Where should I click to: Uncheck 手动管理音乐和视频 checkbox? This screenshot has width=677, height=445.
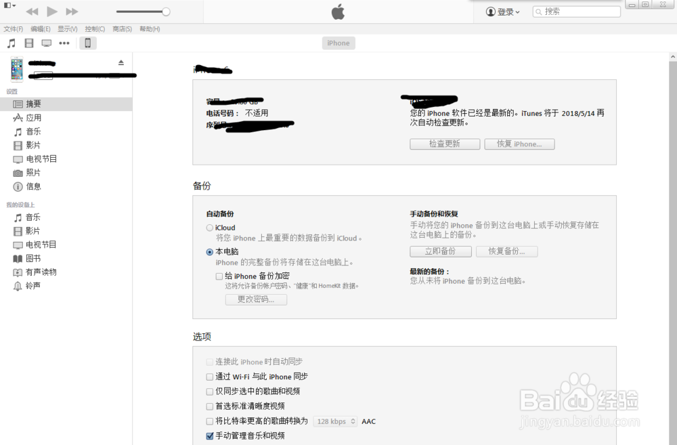click(x=210, y=436)
